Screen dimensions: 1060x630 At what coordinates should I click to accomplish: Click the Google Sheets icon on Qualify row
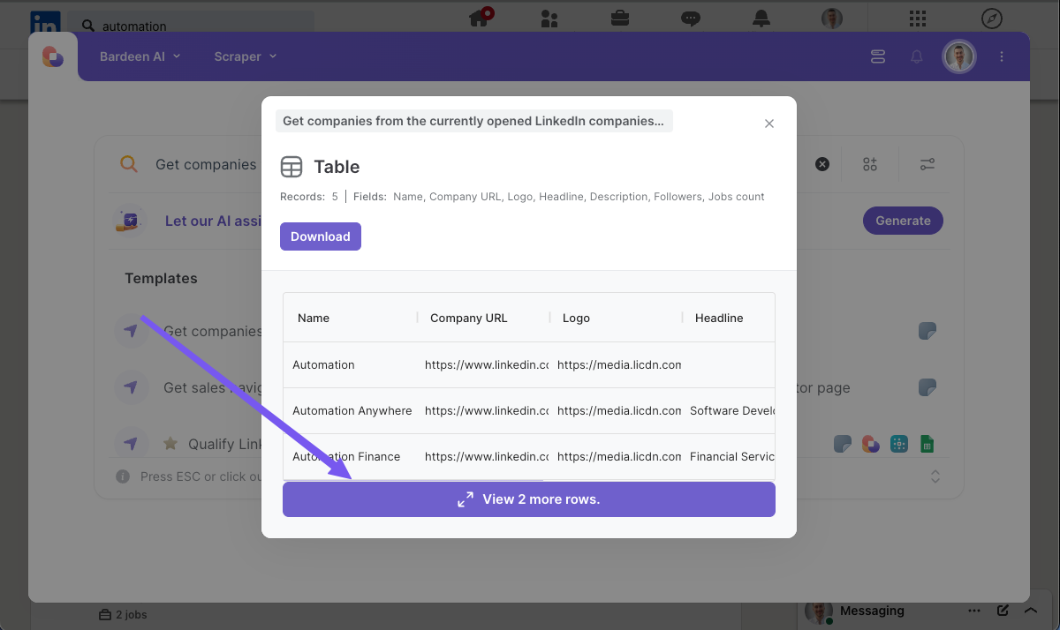[927, 444]
